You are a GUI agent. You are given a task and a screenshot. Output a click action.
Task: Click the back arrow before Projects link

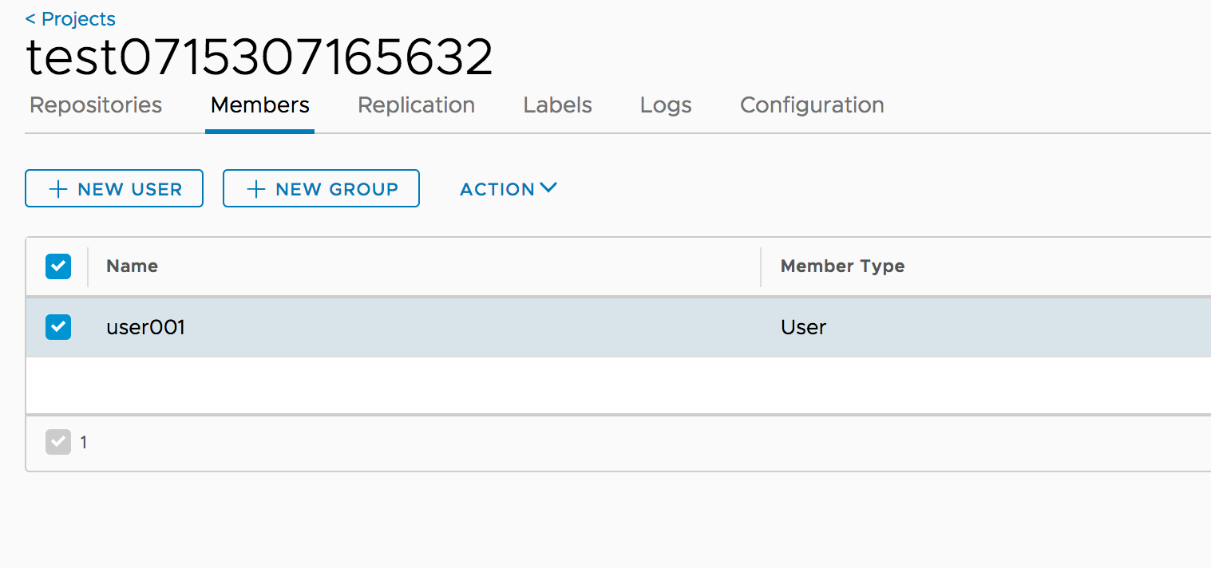pyautogui.click(x=31, y=18)
